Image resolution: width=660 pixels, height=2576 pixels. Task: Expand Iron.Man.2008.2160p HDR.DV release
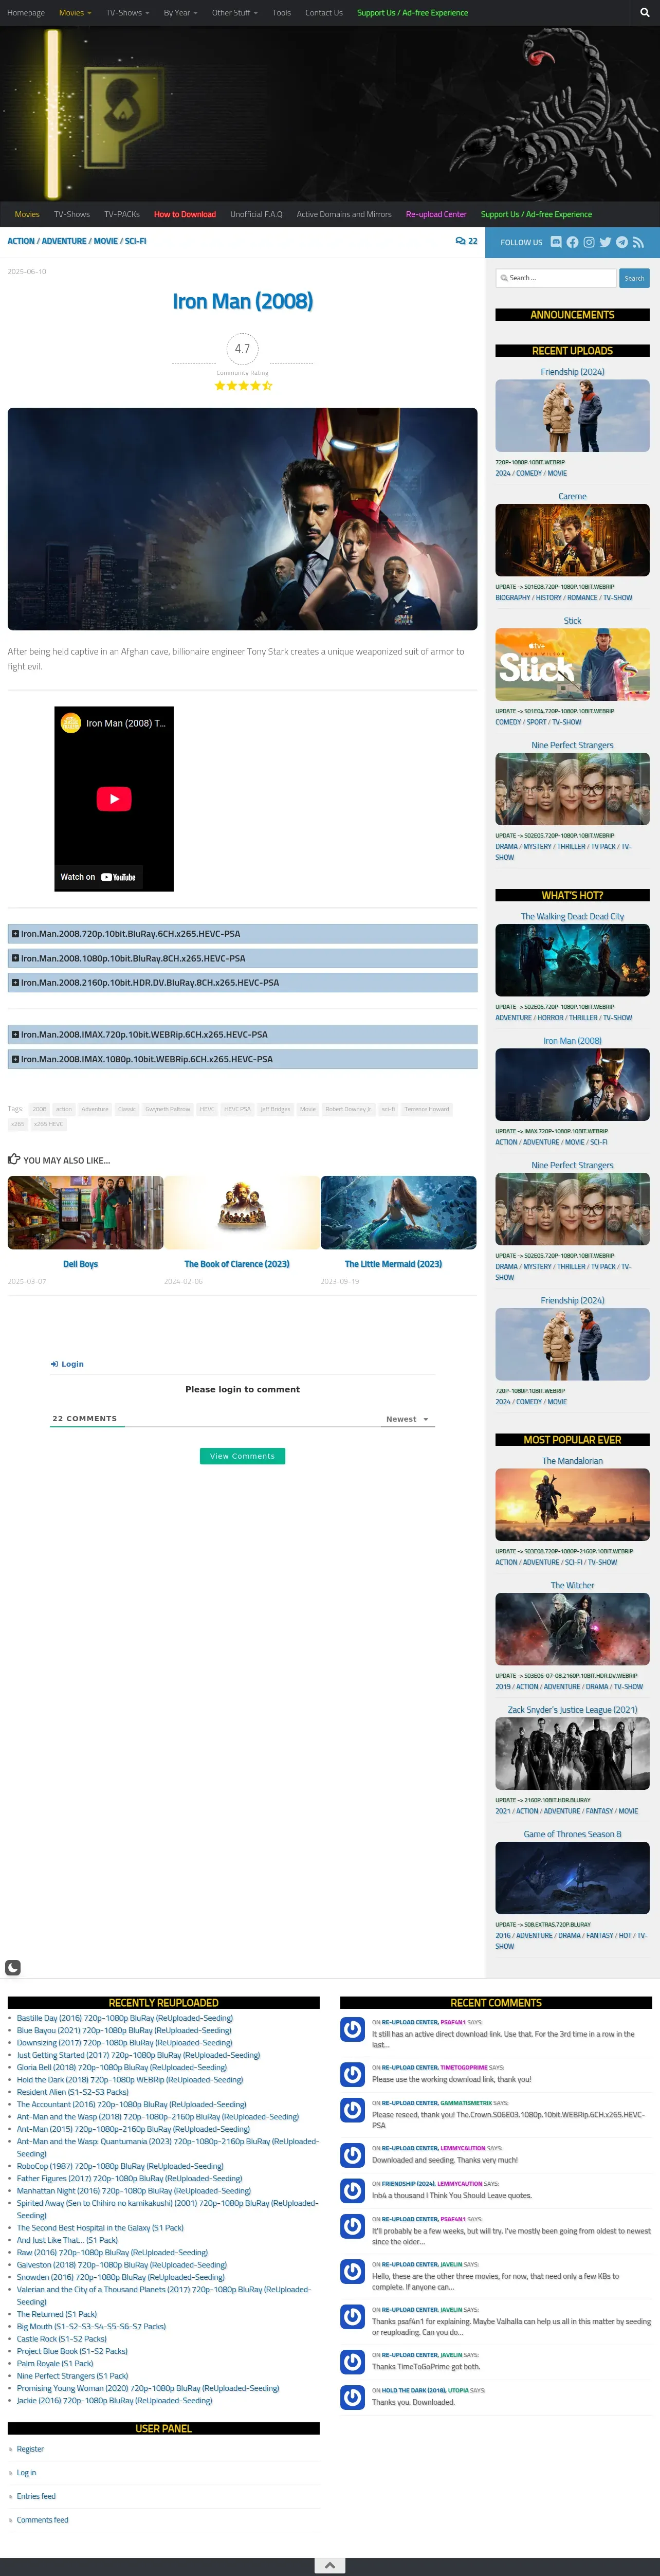pyautogui.click(x=242, y=983)
